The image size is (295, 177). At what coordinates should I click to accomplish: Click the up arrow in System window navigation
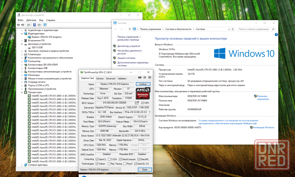129,29
